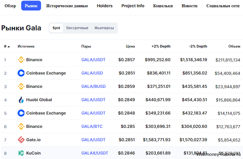Screen dimensions: 243x159
Task: Open GALA/USDT pair in Huobi Global row
Action: [93, 100]
